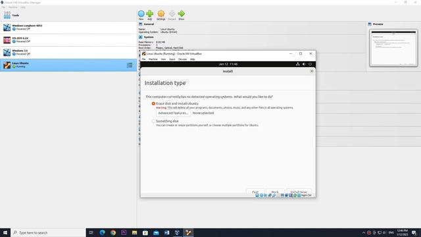The height and width of the screenshot is (237, 421).
Task: Click the green Add machine icon
Action: pos(149,14)
